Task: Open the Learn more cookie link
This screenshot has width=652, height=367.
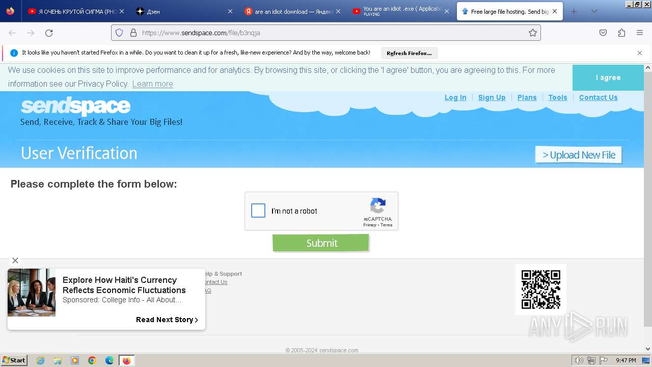Action: tap(152, 84)
